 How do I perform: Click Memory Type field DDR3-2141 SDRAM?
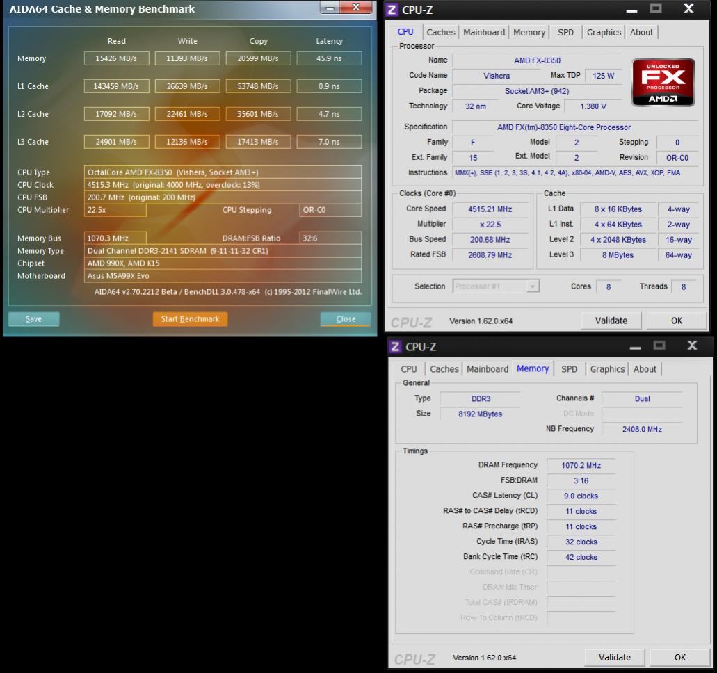click(x=223, y=250)
